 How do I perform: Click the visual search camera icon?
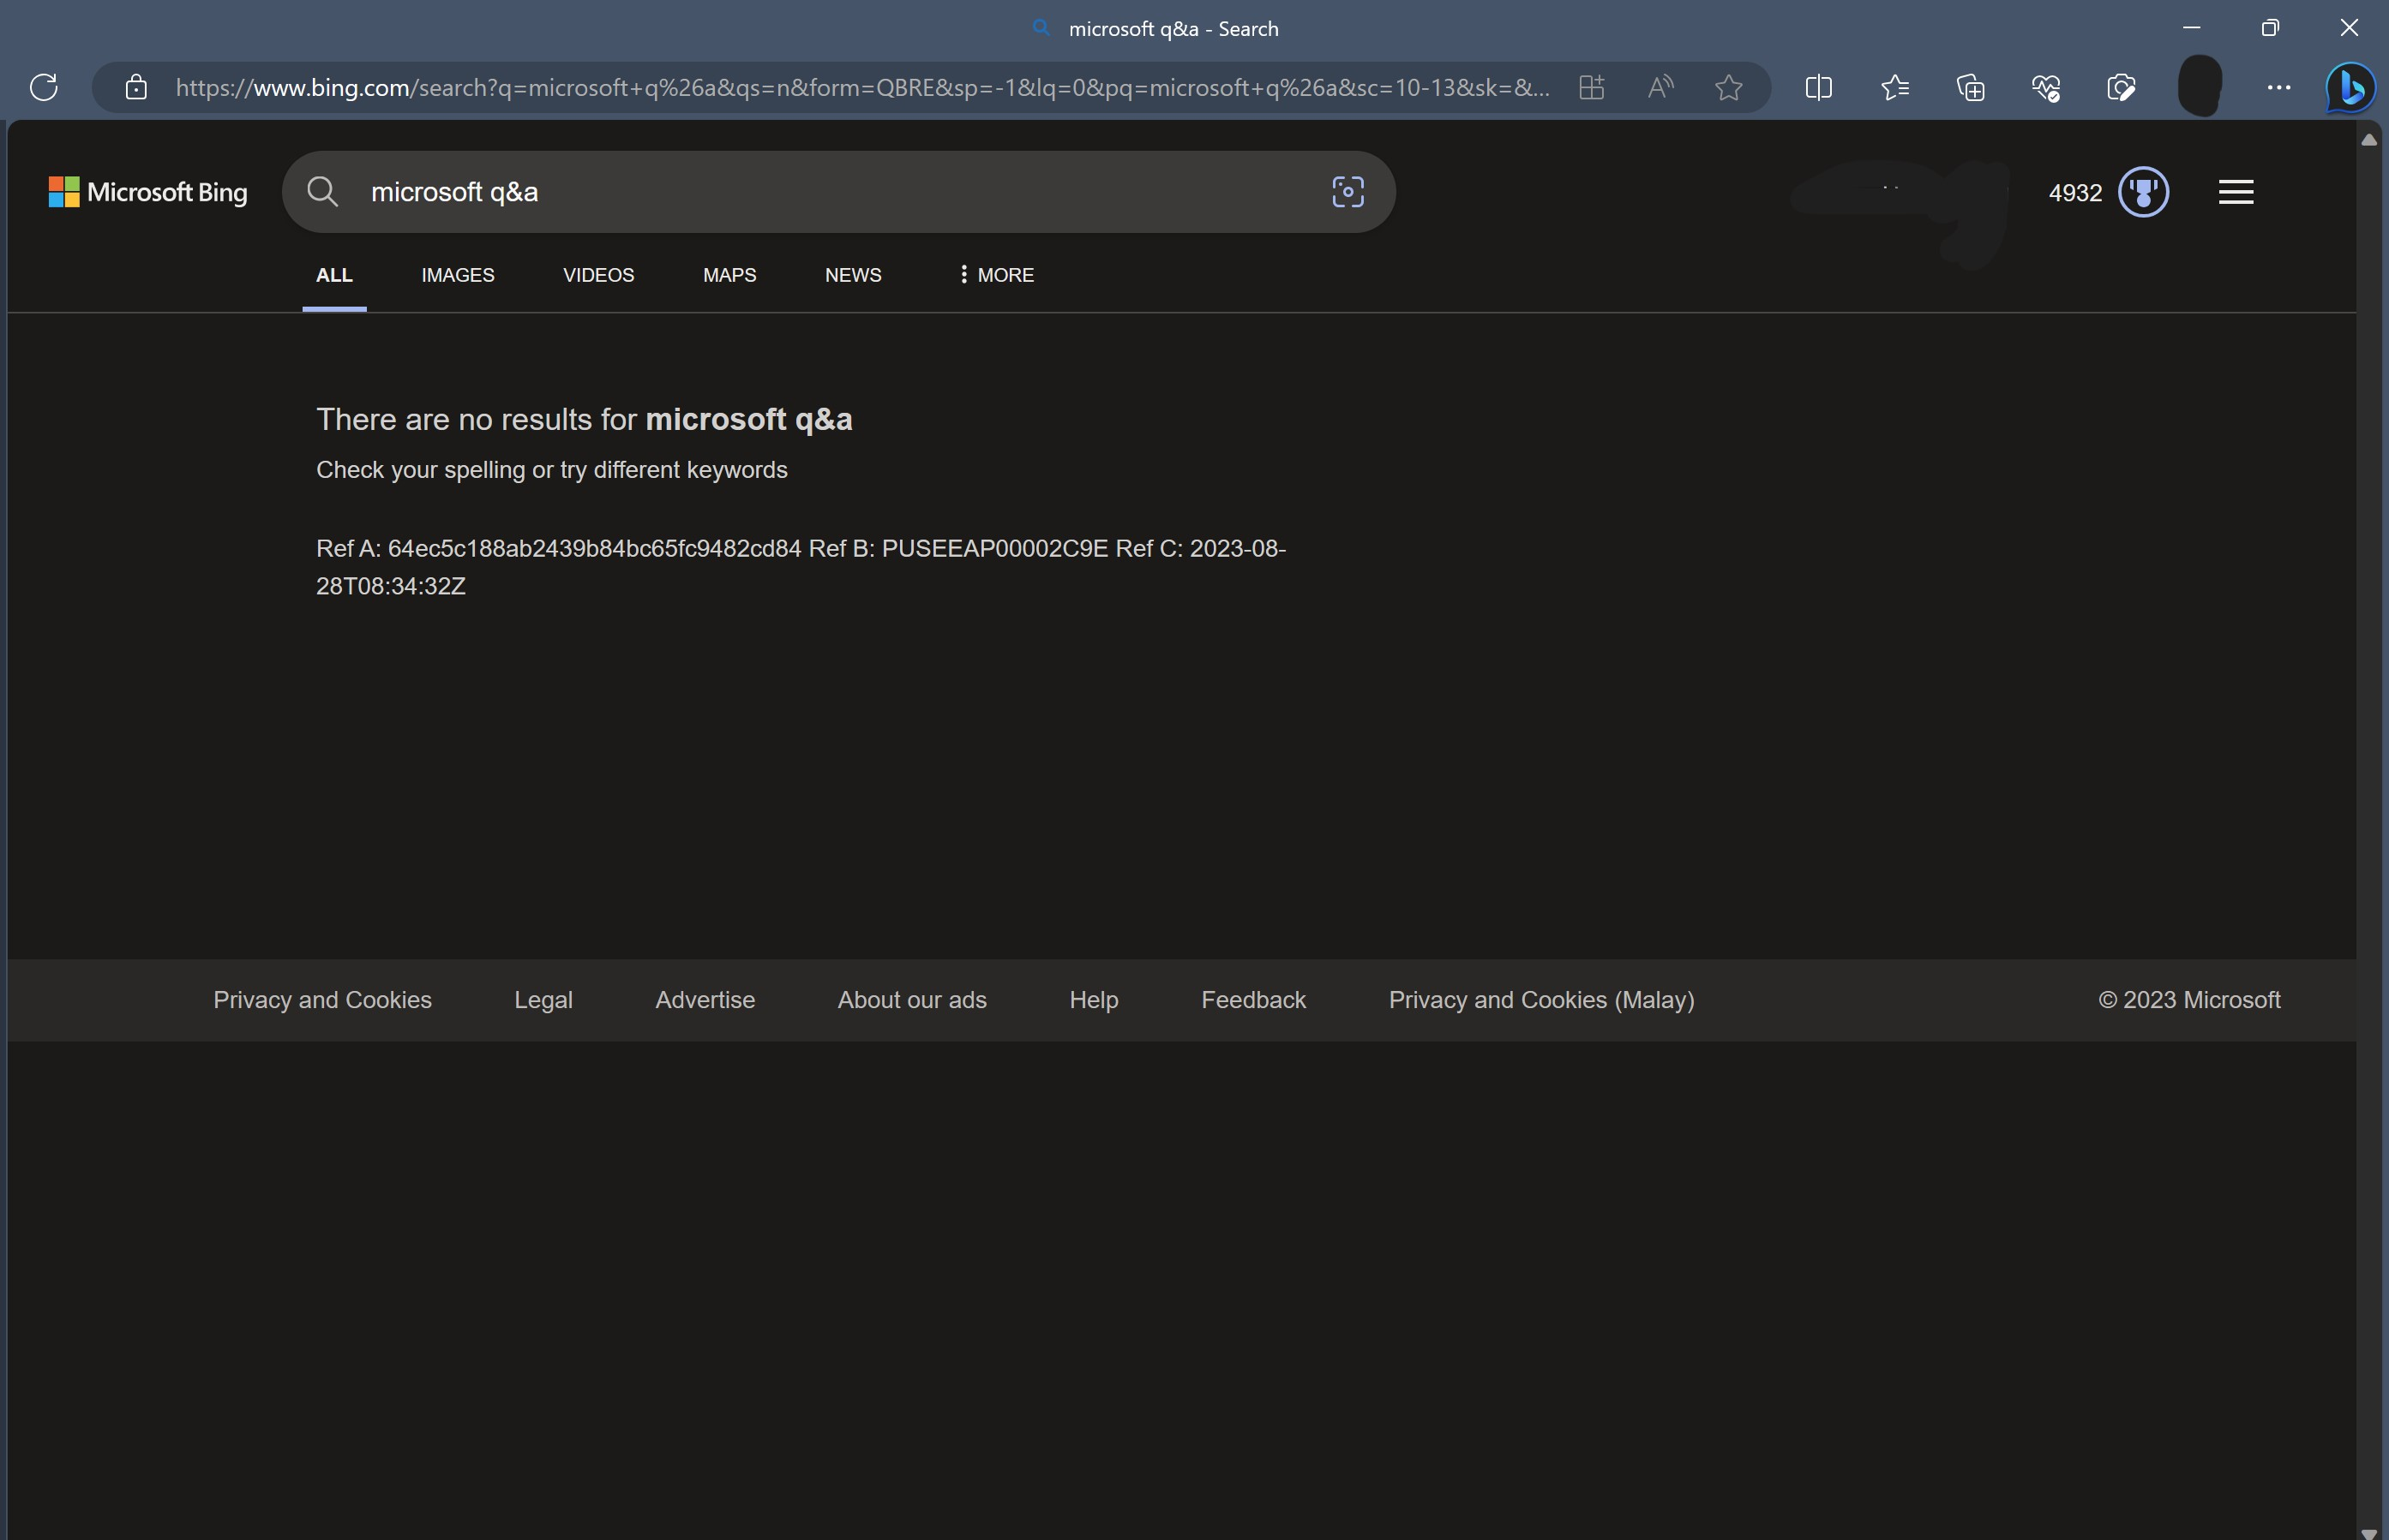(x=1348, y=192)
